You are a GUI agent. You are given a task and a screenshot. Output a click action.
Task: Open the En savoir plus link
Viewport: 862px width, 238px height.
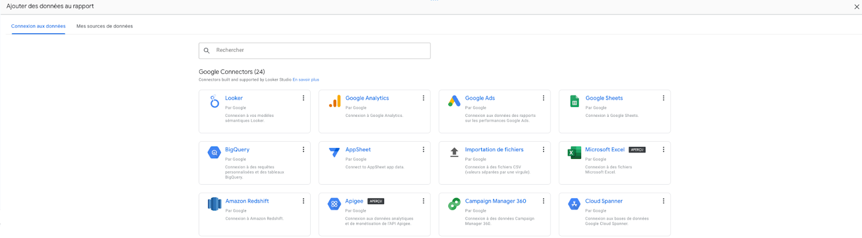(x=306, y=80)
